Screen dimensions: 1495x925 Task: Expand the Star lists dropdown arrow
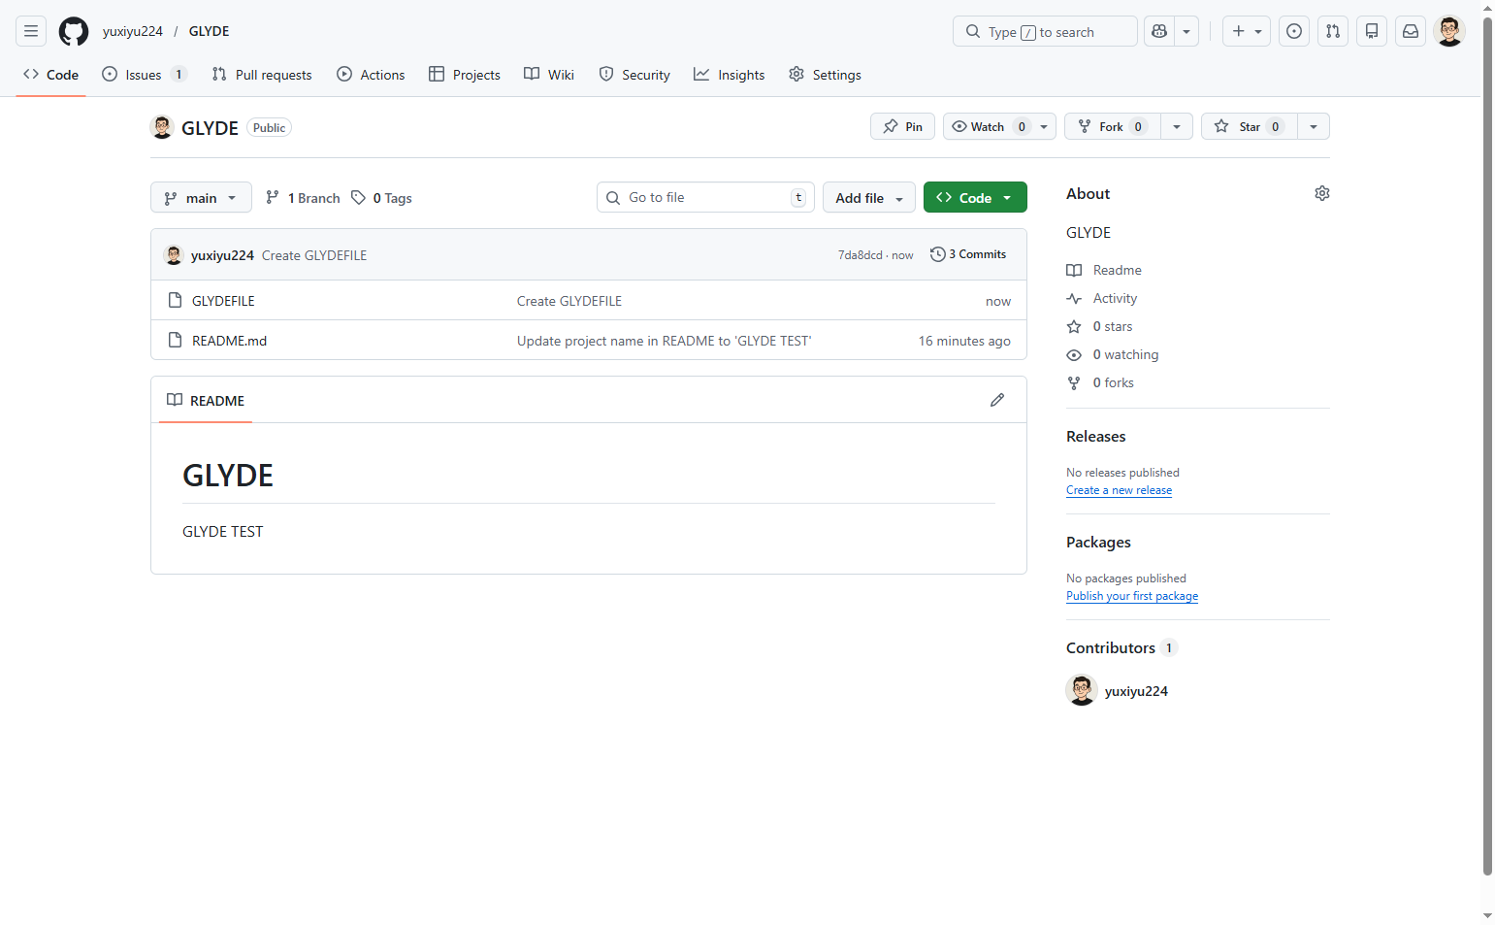[1314, 126]
